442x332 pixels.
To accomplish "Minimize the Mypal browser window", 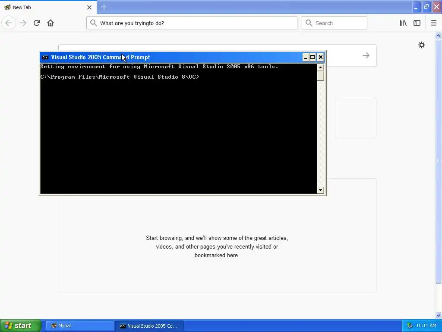I will coord(416,7).
